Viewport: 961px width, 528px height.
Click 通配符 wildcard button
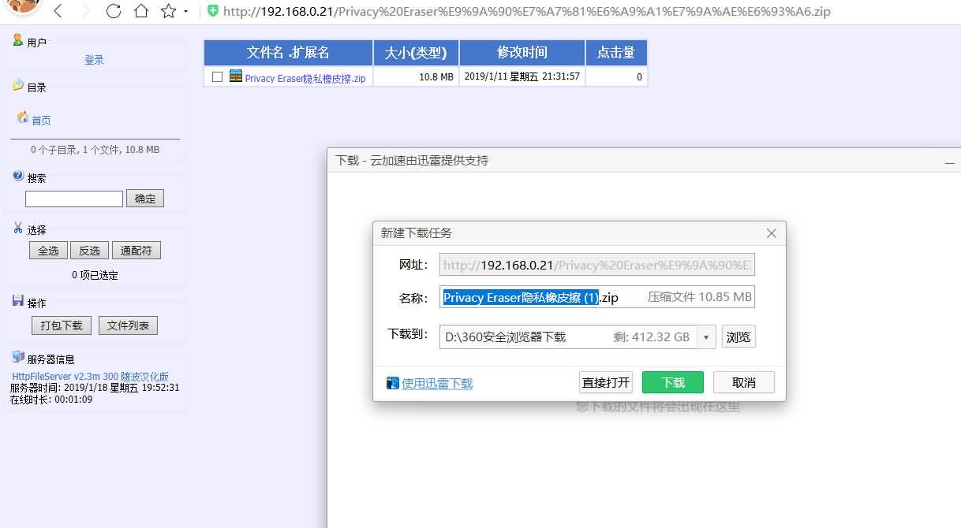point(136,251)
